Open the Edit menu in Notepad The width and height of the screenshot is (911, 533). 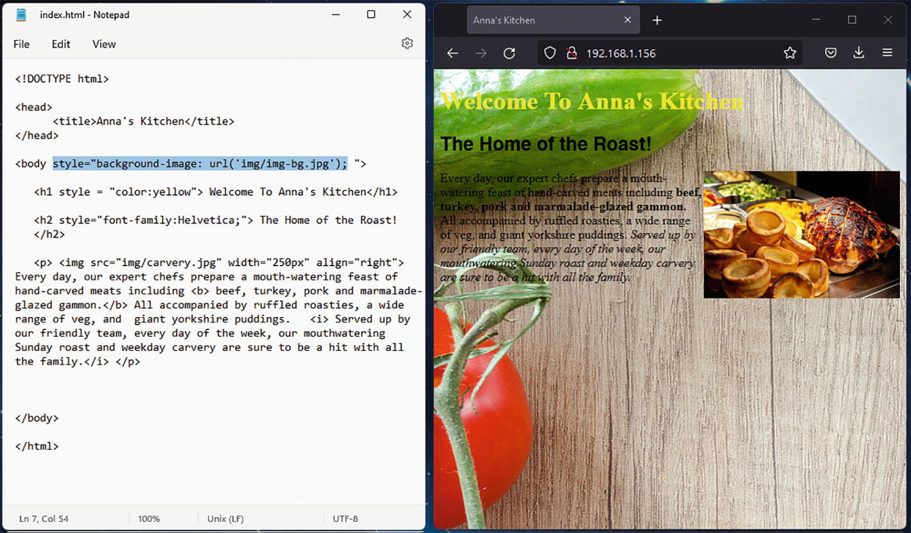(x=61, y=44)
